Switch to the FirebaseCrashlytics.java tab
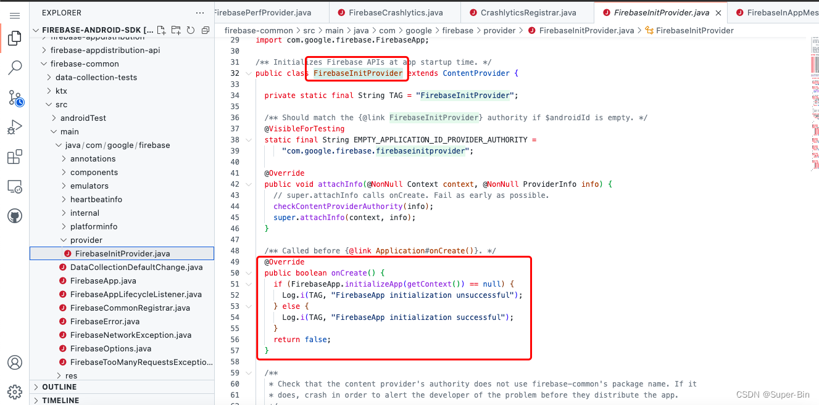 [x=395, y=12]
